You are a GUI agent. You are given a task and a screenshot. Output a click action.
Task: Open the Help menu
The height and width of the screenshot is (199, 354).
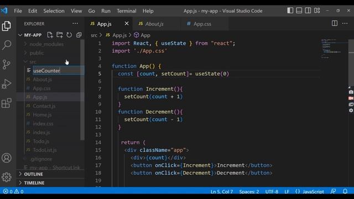148,11
